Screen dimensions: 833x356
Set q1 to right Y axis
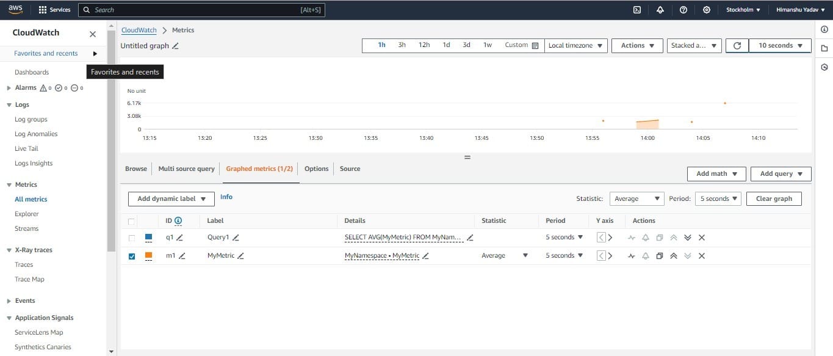(x=610, y=238)
